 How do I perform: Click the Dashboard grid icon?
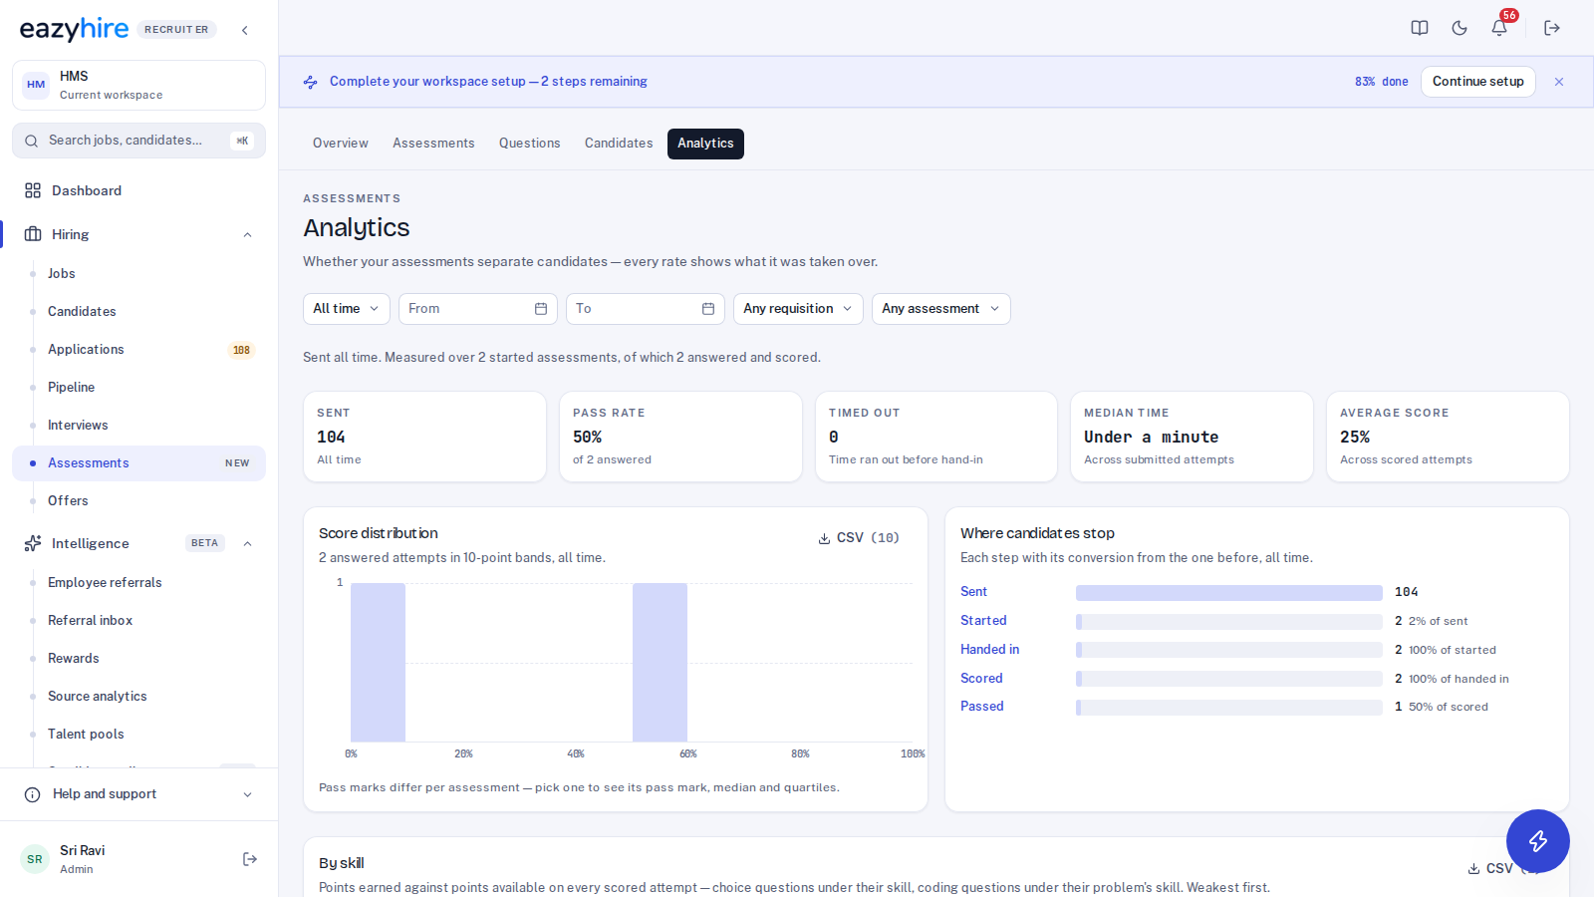click(33, 190)
